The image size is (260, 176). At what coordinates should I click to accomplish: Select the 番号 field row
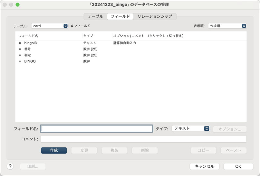pyautogui.click(x=131, y=49)
